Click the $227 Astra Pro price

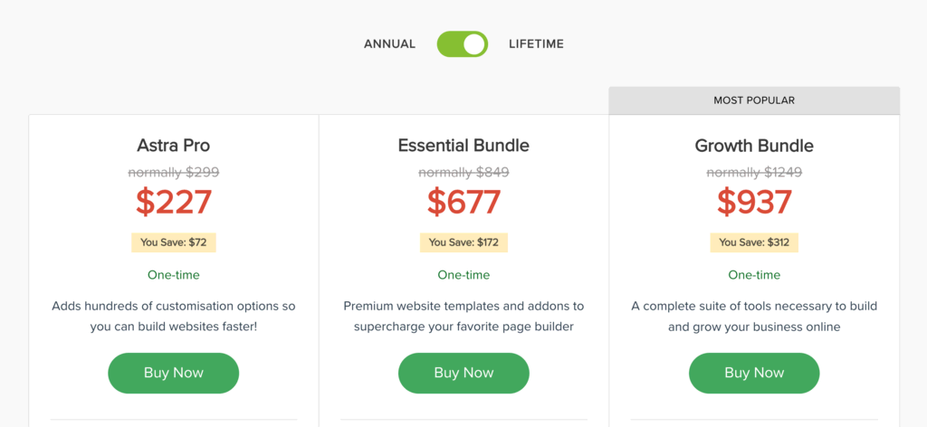click(174, 202)
